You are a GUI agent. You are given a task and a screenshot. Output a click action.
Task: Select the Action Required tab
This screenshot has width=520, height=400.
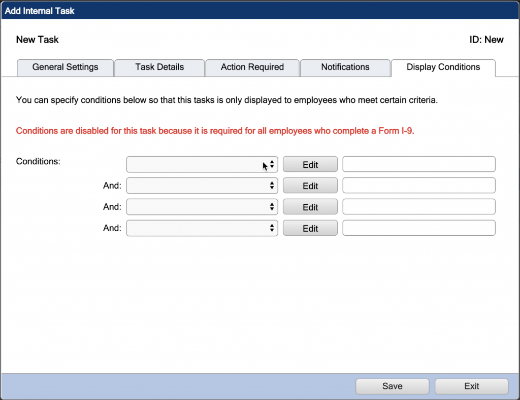tap(252, 67)
